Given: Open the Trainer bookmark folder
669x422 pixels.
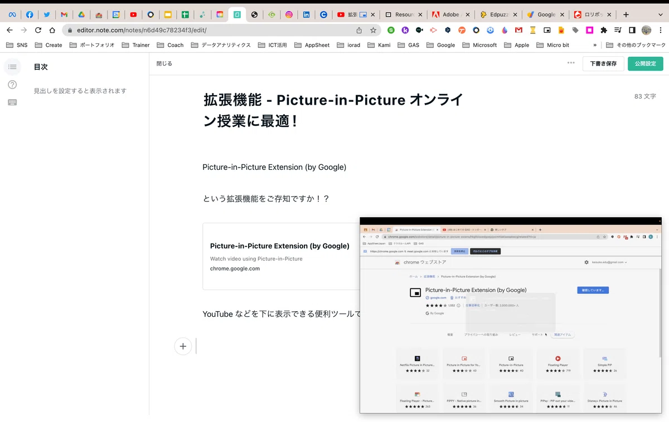Looking at the screenshot, I should [135, 45].
